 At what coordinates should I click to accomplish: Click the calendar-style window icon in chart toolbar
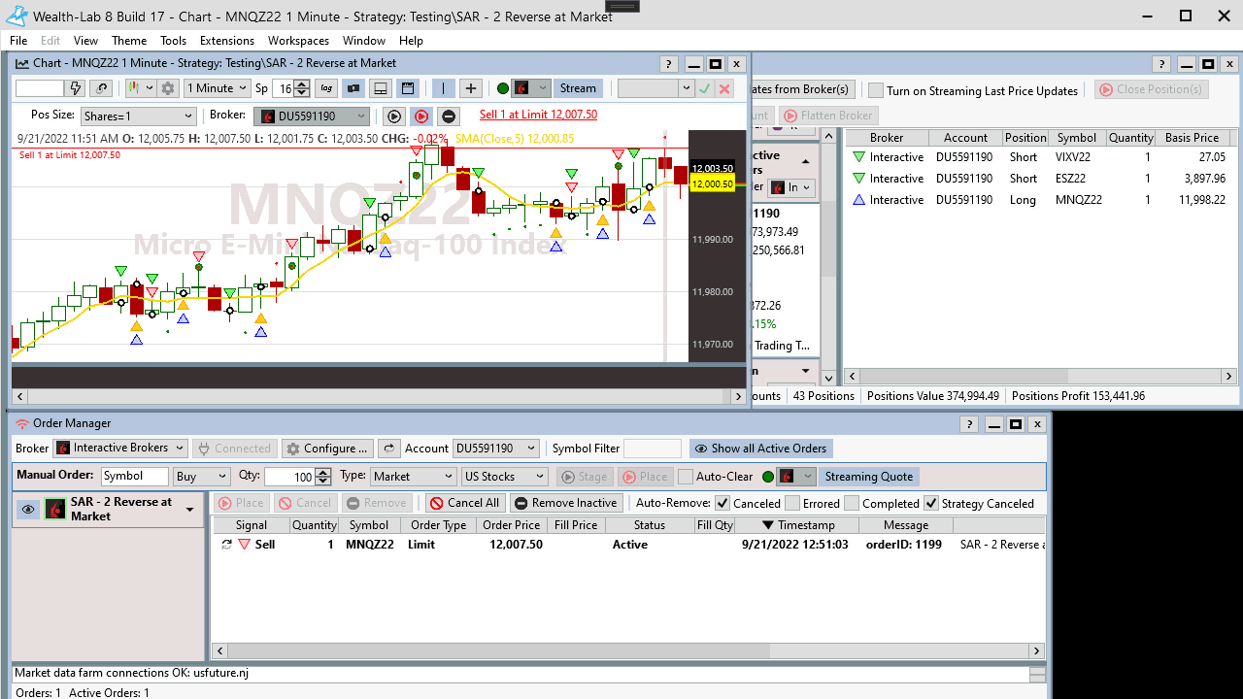click(408, 88)
